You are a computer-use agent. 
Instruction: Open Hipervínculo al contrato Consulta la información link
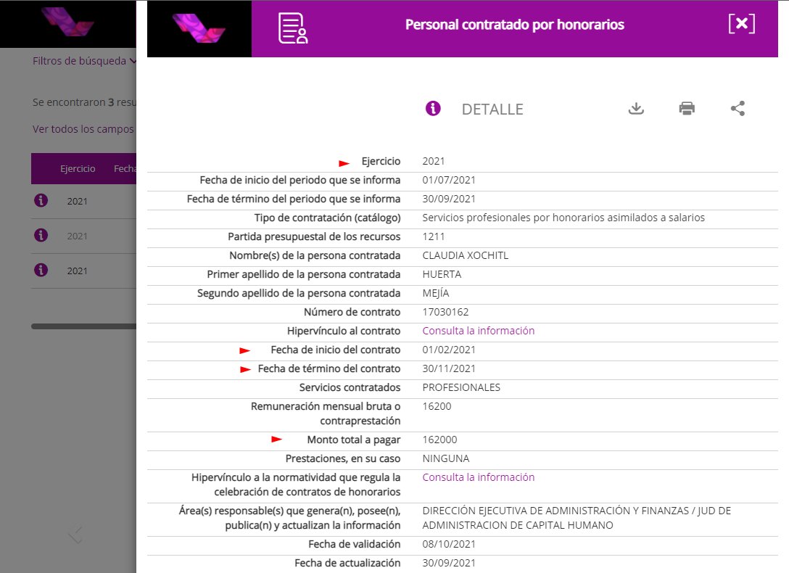point(478,331)
